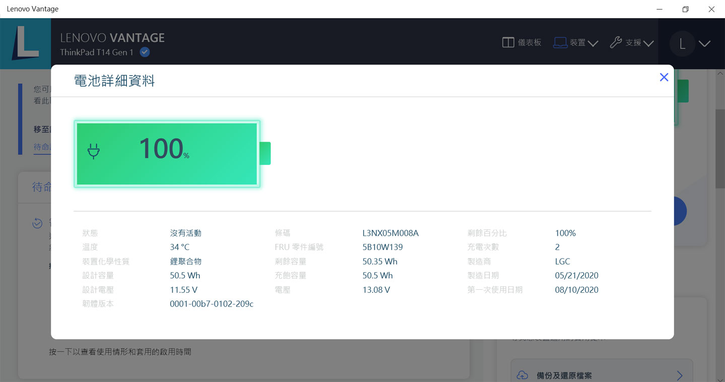The height and width of the screenshot is (382, 725).
Task: Click the wrench icon beside 支援
Action: (x=615, y=42)
